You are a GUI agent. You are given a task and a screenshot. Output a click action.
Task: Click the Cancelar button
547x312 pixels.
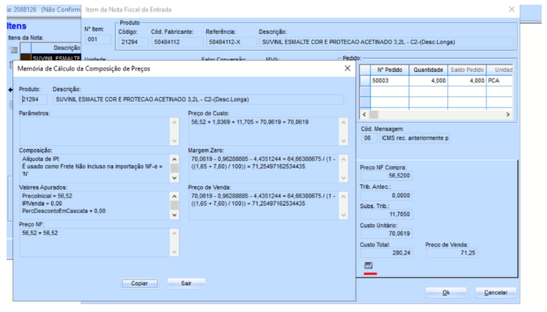coord(496,293)
